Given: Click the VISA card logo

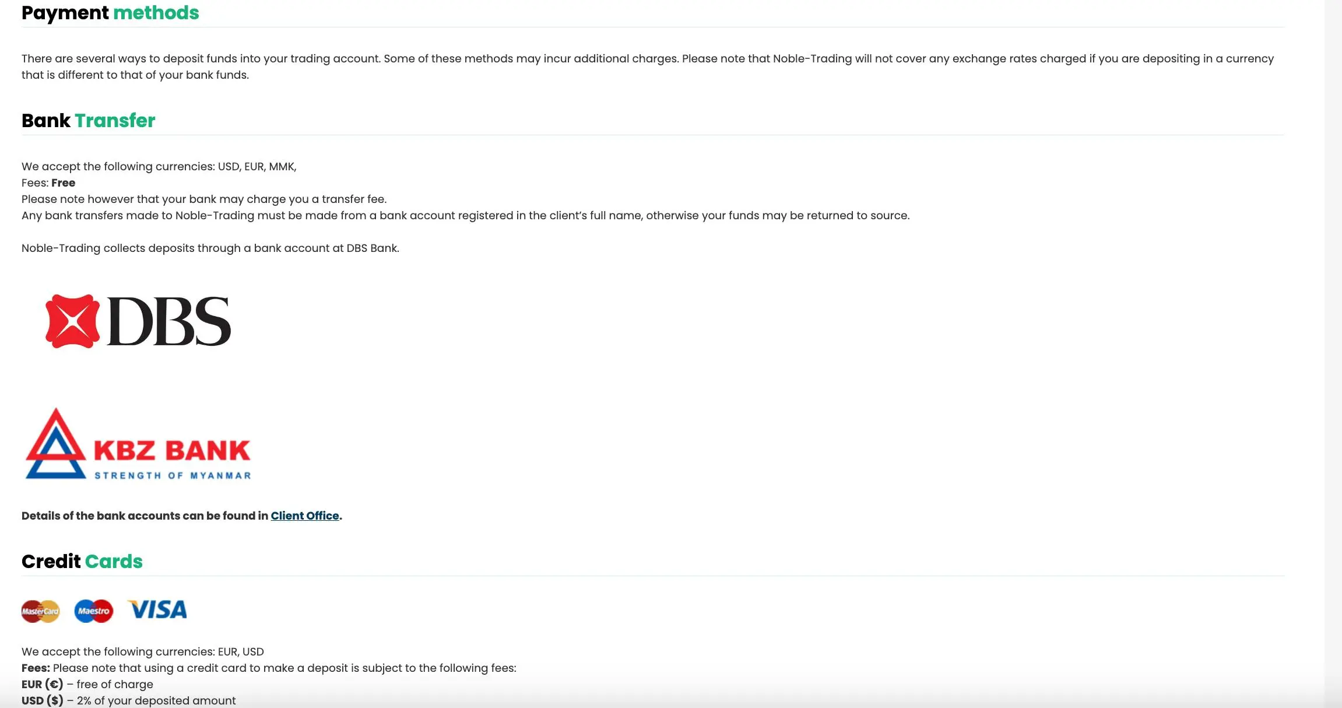Looking at the screenshot, I should [157, 609].
